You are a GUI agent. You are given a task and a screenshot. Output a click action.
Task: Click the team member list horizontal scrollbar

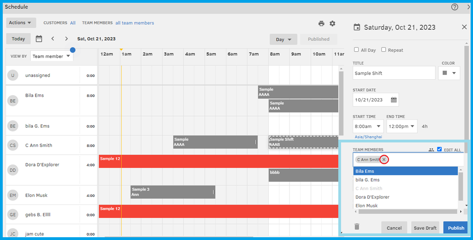[x=408, y=212]
